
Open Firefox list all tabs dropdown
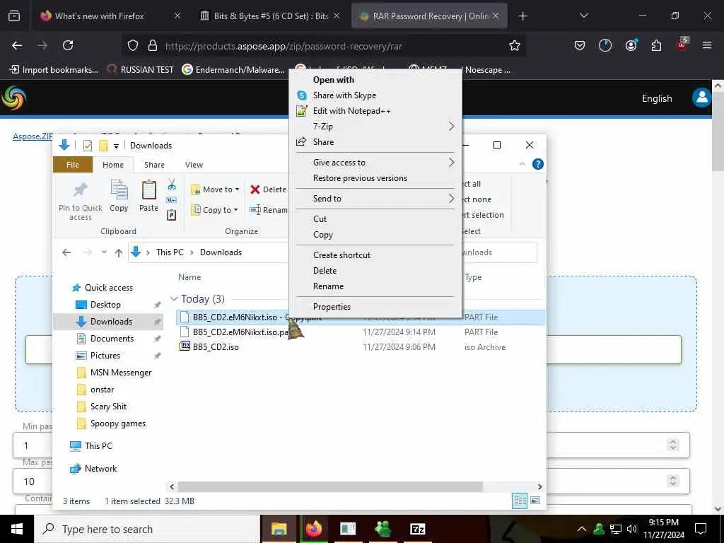[583, 16]
